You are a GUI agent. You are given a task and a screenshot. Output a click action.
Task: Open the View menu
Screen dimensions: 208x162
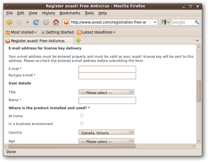(x=33, y=13)
